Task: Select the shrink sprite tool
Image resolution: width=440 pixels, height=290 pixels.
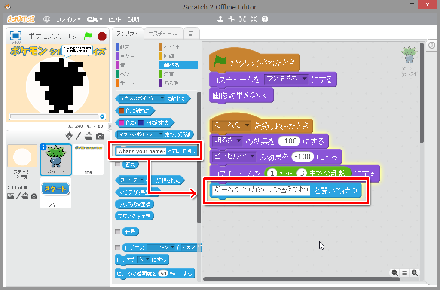Action: (x=254, y=19)
